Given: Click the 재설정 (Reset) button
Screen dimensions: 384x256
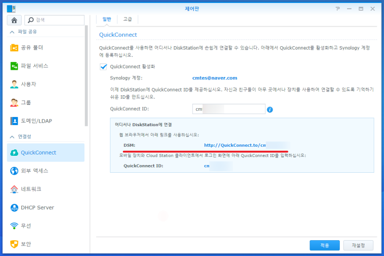Looking at the screenshot, I should pyautogui.click(x=358, y=245).
